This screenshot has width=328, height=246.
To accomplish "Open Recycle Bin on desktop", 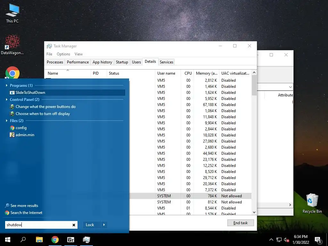I will coord(312,203).
